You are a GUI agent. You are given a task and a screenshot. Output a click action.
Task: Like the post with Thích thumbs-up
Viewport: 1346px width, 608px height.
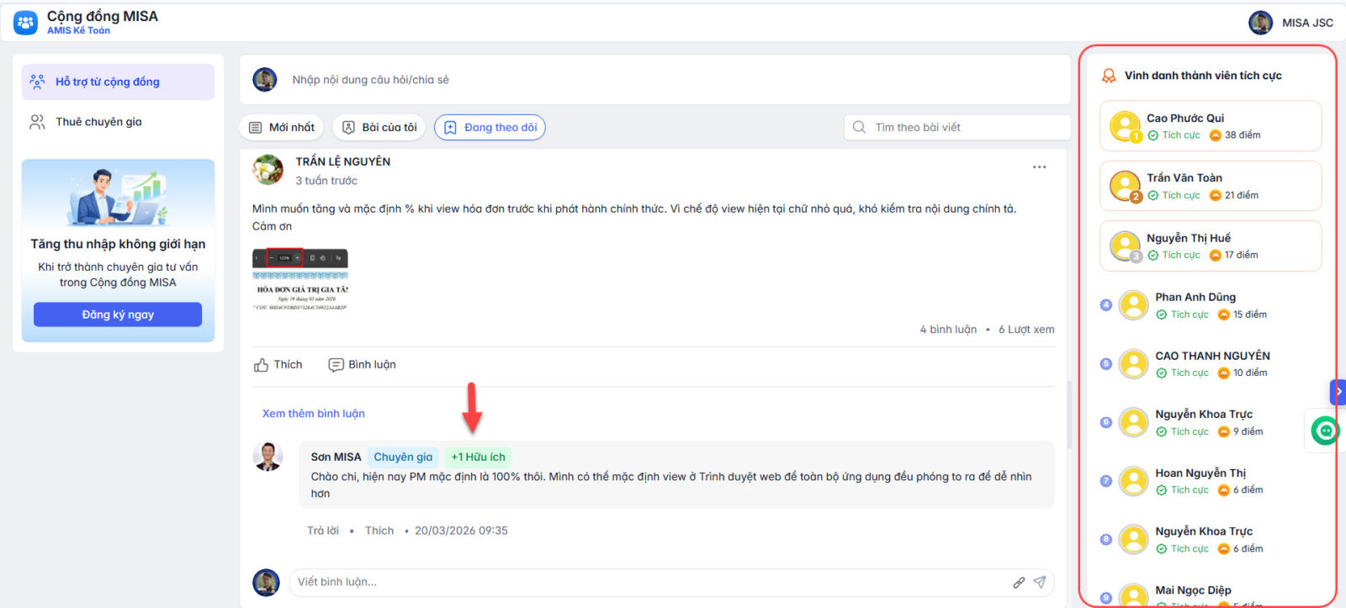tap(278, 365)
